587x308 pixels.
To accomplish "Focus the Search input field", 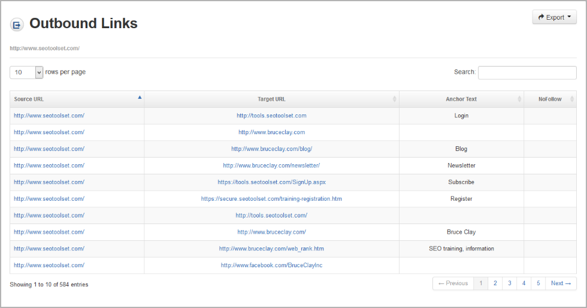I will coord(527,73).
